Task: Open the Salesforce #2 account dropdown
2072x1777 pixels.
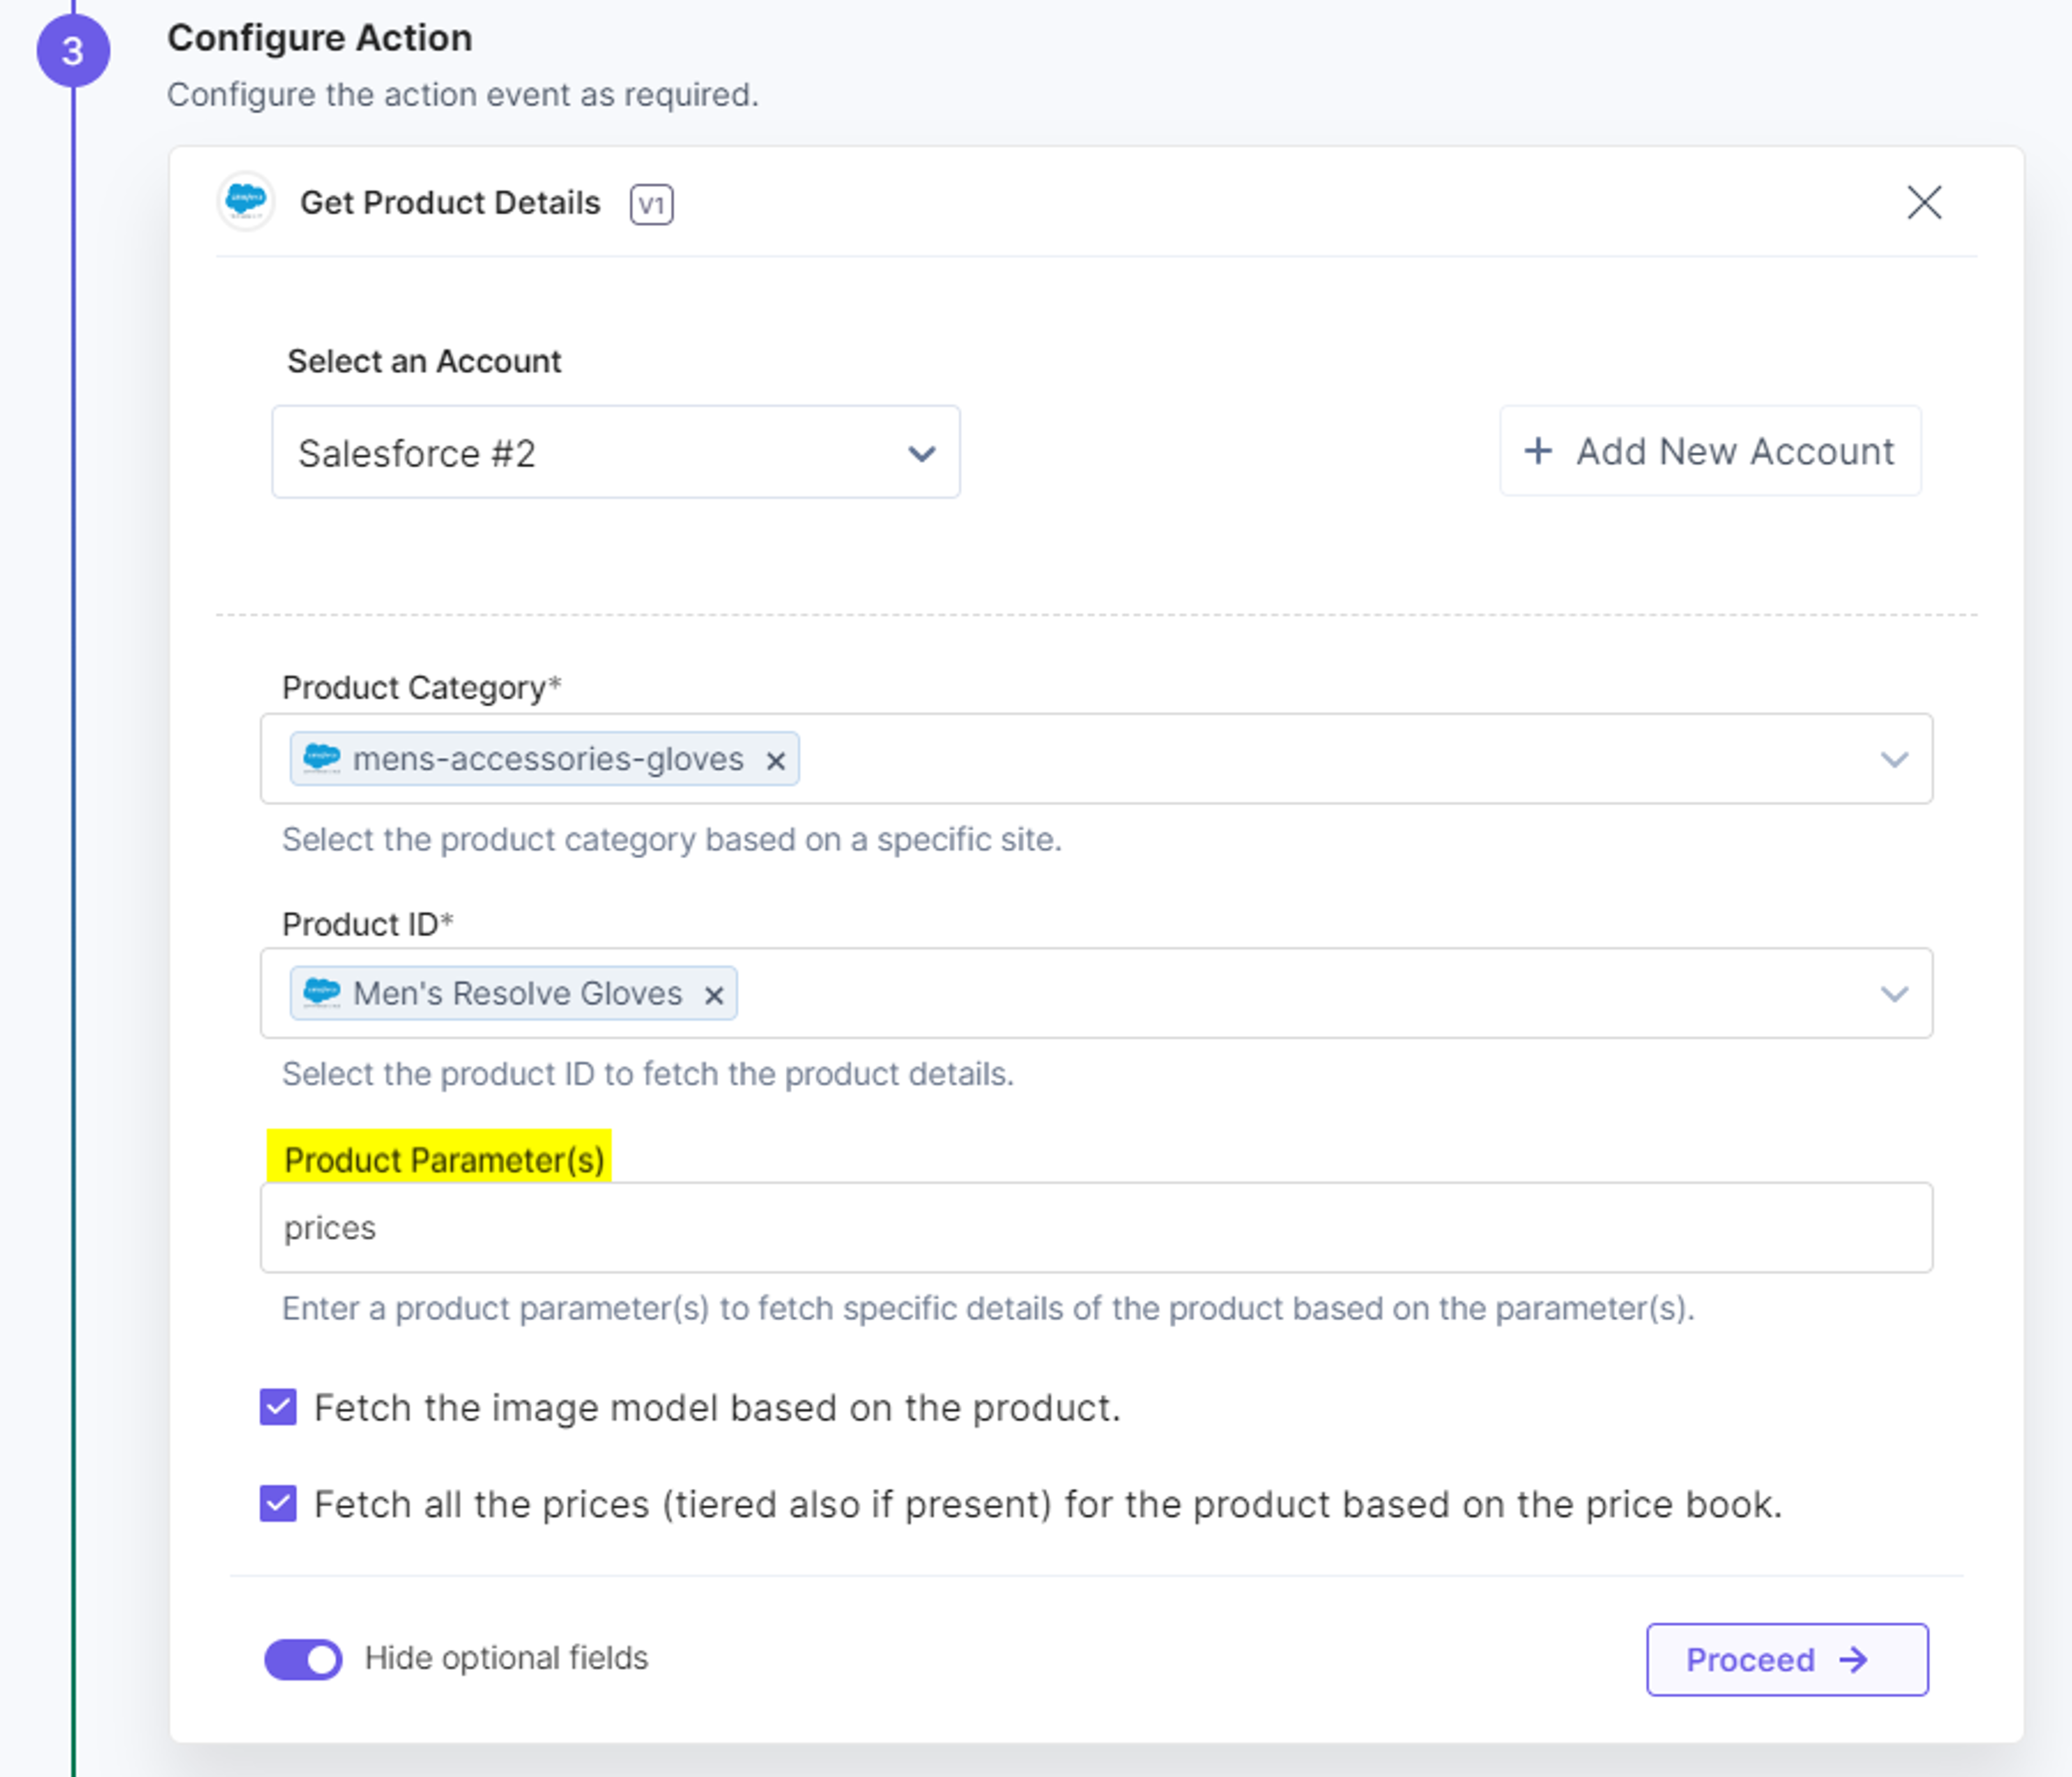Action: tap(616, 453)
